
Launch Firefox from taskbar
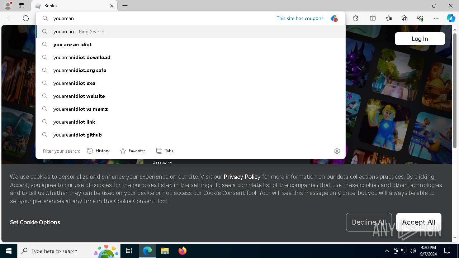tap(182, 251)
